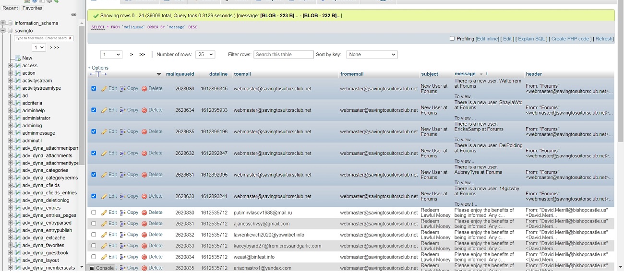Image resolution: width=624 pixels, height=273 pixels.
Task: Check the row for putimirvlasov1988@mail.ru
Action: tap(94, 213)
